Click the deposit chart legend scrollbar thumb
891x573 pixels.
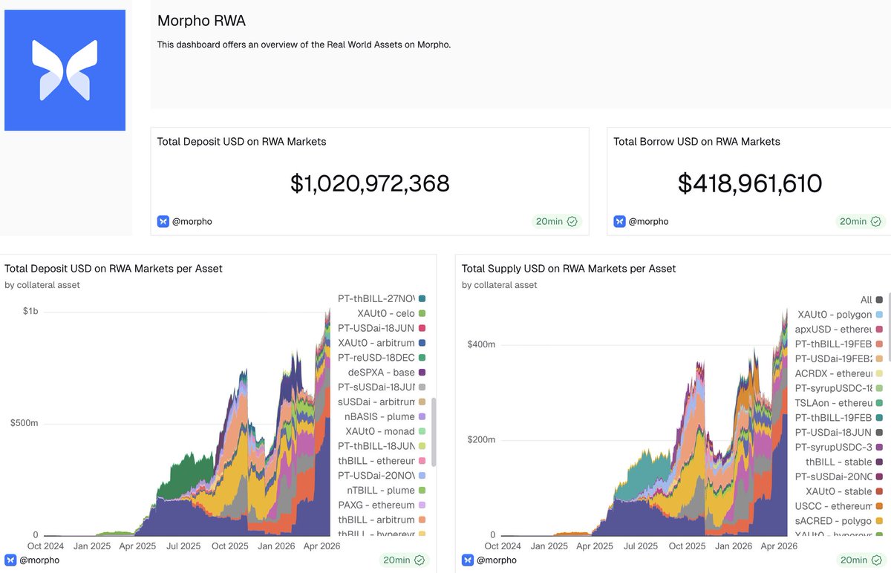pyautogui.click(x=434, y=432)
